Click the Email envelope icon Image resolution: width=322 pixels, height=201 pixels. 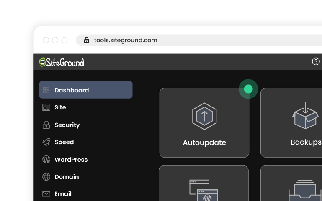(46, 194)
